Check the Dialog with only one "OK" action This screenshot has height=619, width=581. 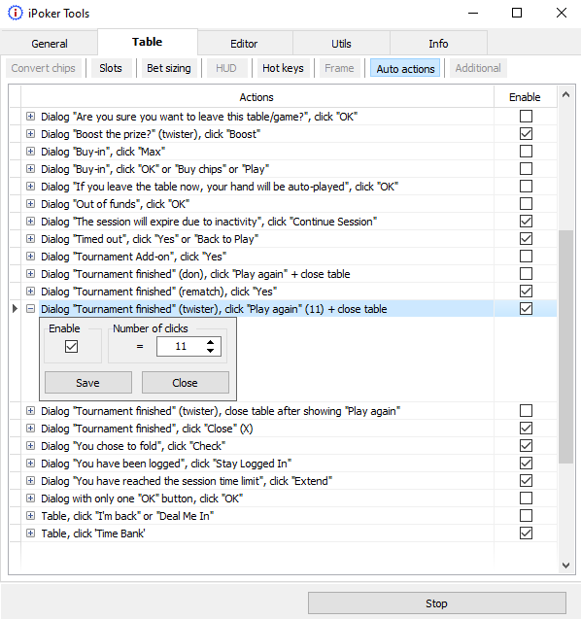(526, 499)
